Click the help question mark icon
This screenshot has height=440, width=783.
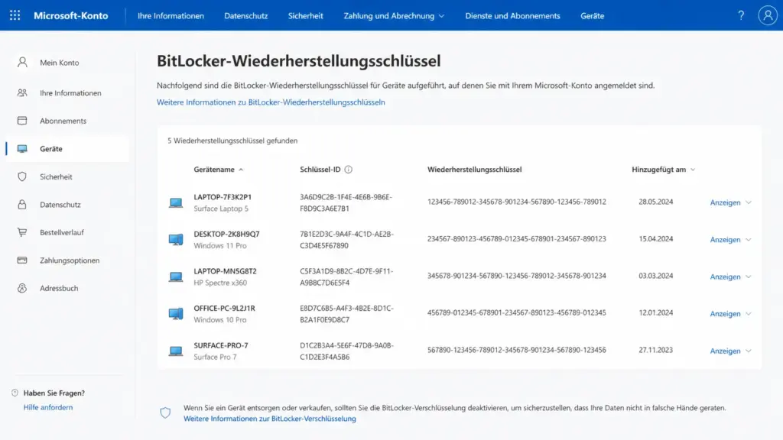pyautogui.click(x=741, y=15)
